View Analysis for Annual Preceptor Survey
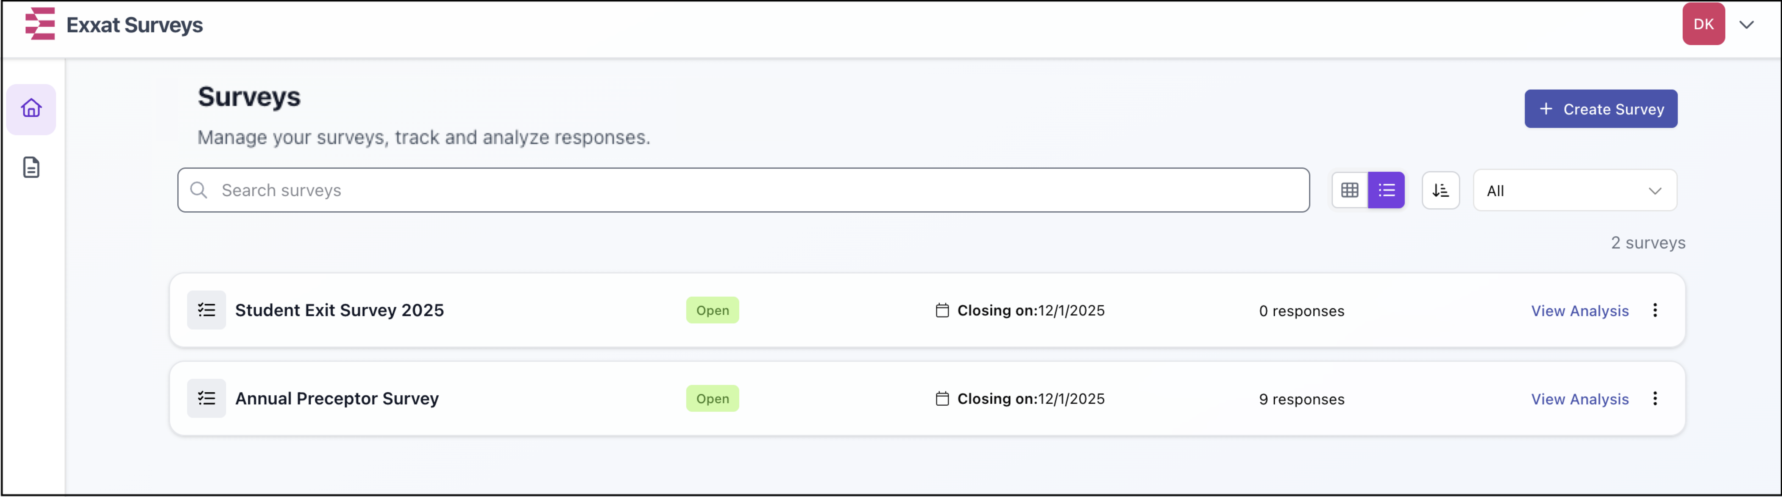Screen dimensions: 1782x497 click(x=1579, y=400)
